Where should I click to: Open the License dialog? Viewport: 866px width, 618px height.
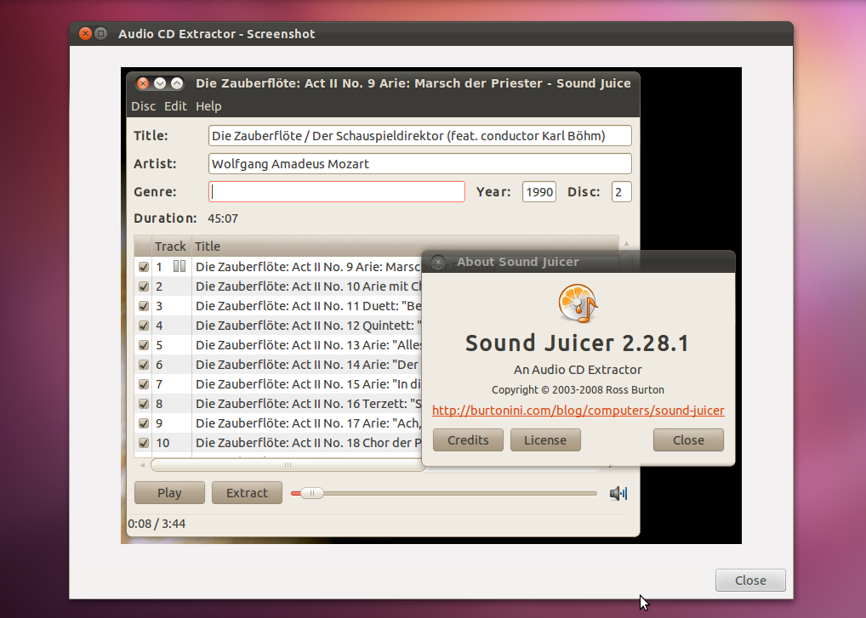point(545,440)
